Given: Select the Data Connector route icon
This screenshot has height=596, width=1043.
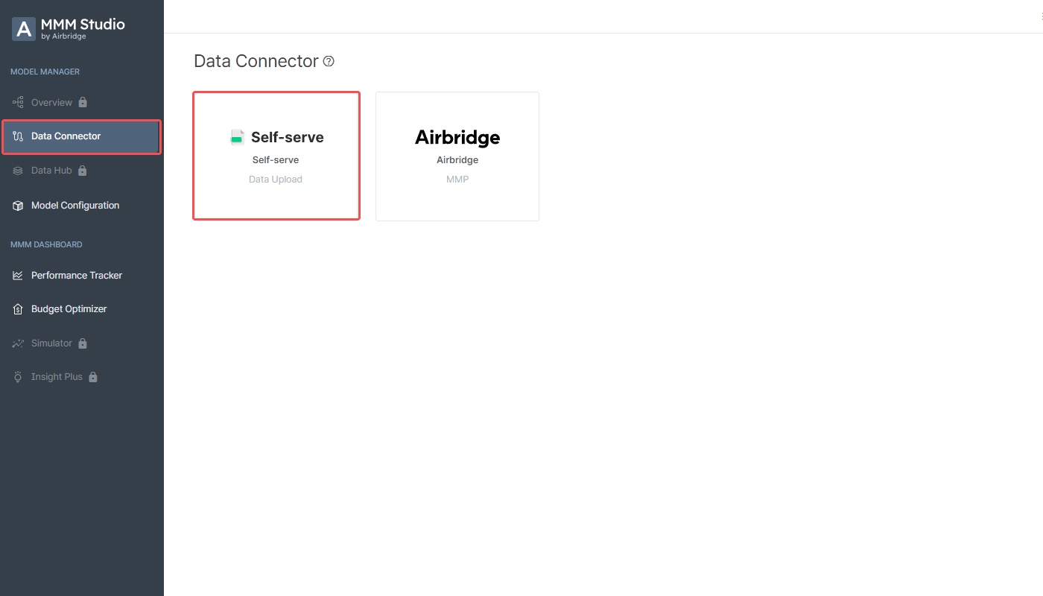Looking at the screenshot, I should point(19,136).
